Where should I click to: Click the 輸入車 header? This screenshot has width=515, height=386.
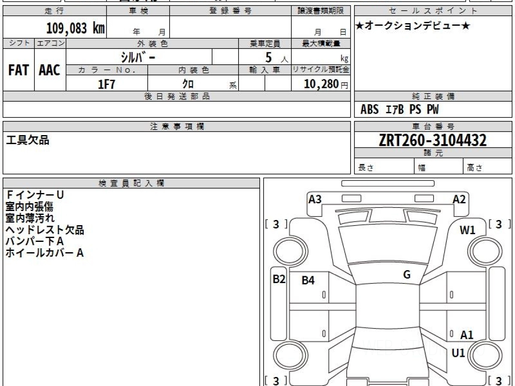click(265, 70)
